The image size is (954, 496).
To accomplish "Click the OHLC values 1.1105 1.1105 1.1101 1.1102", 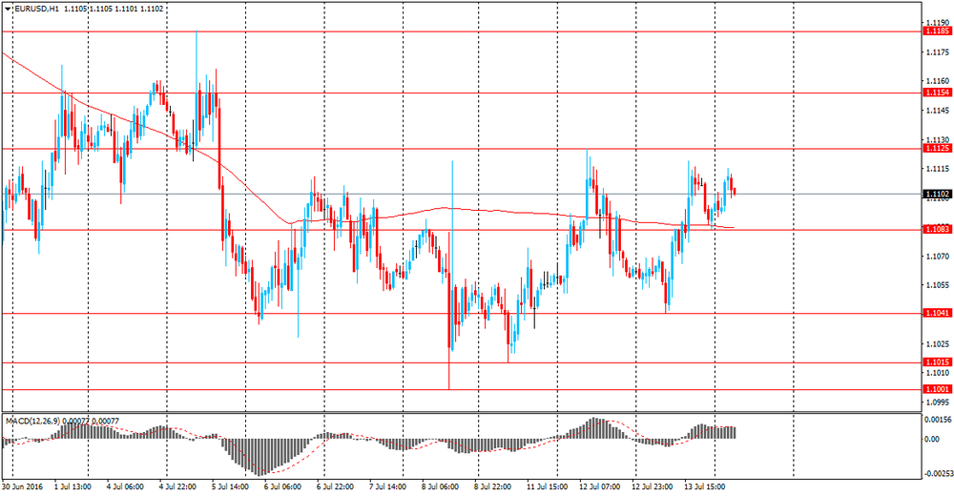I will [x=114, y=10].
